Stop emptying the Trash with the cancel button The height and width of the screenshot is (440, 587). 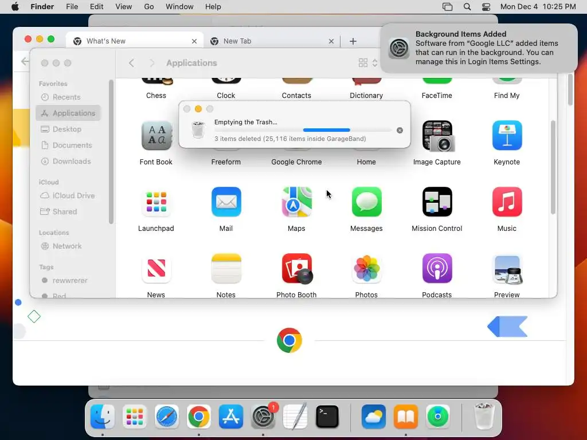[x=400, y=130]
